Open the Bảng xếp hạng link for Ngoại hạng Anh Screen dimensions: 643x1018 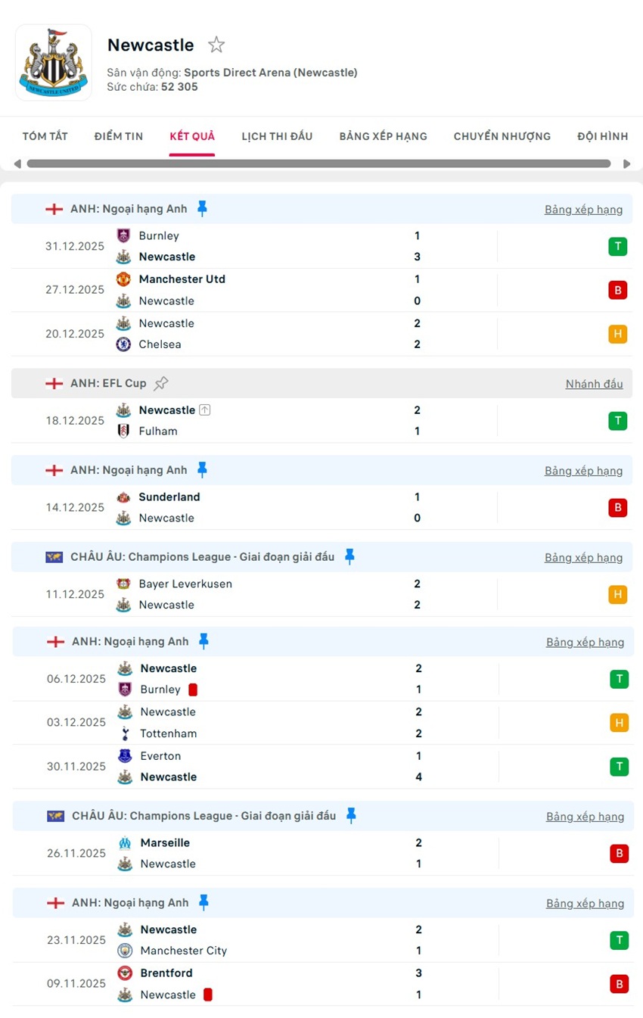[583, 209]
